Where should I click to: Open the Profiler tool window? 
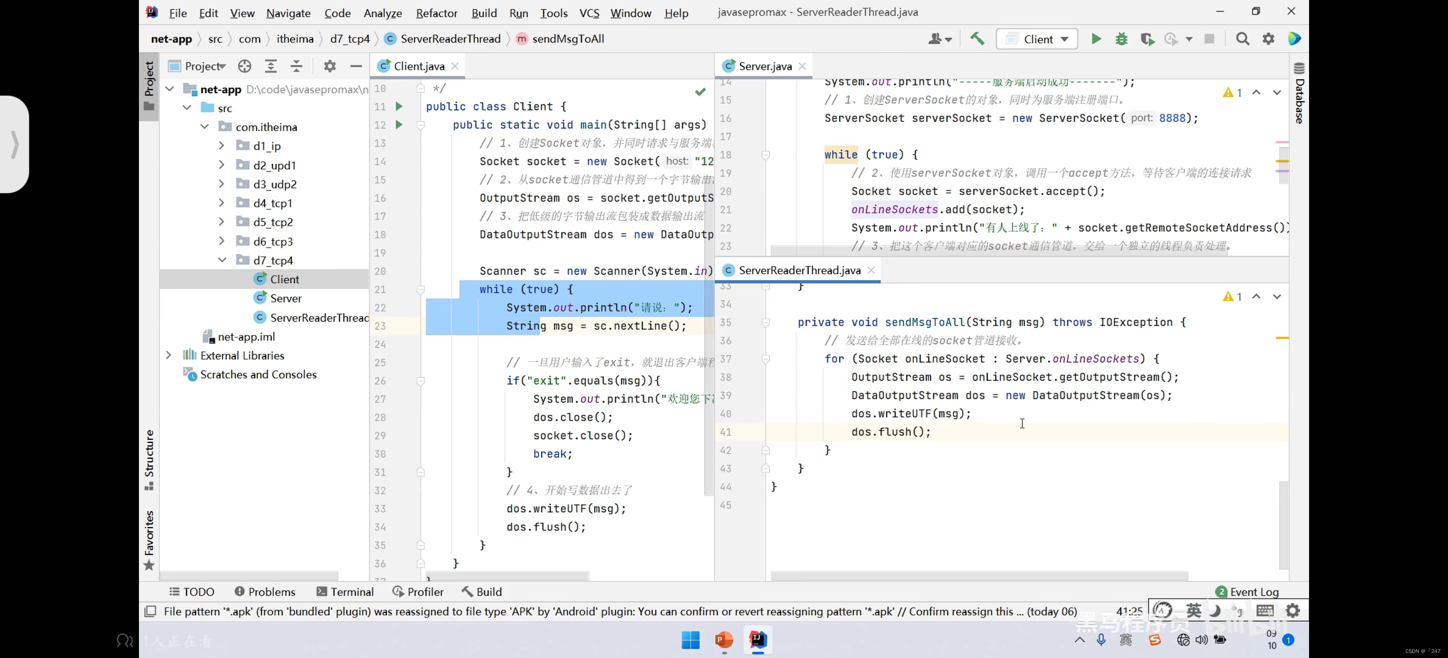(x=418, y=592)
